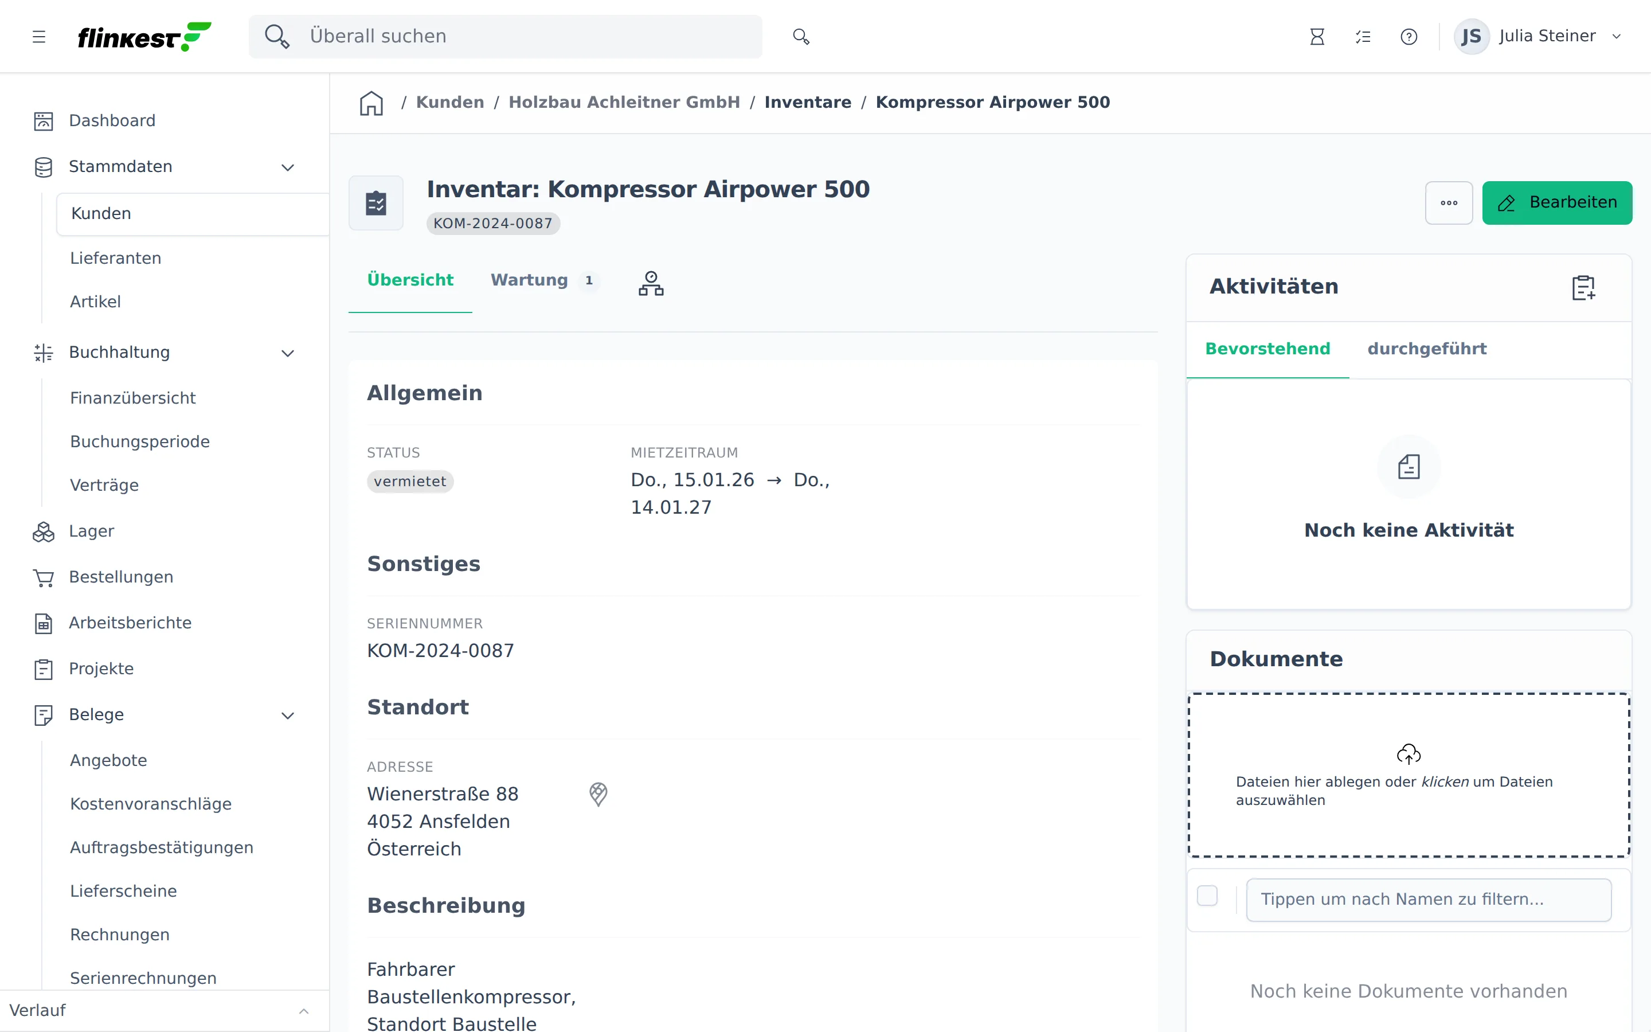
Task: Open Buchungsperiode in the sidebar
Action: pyautogui.click(x=140, y=441)
